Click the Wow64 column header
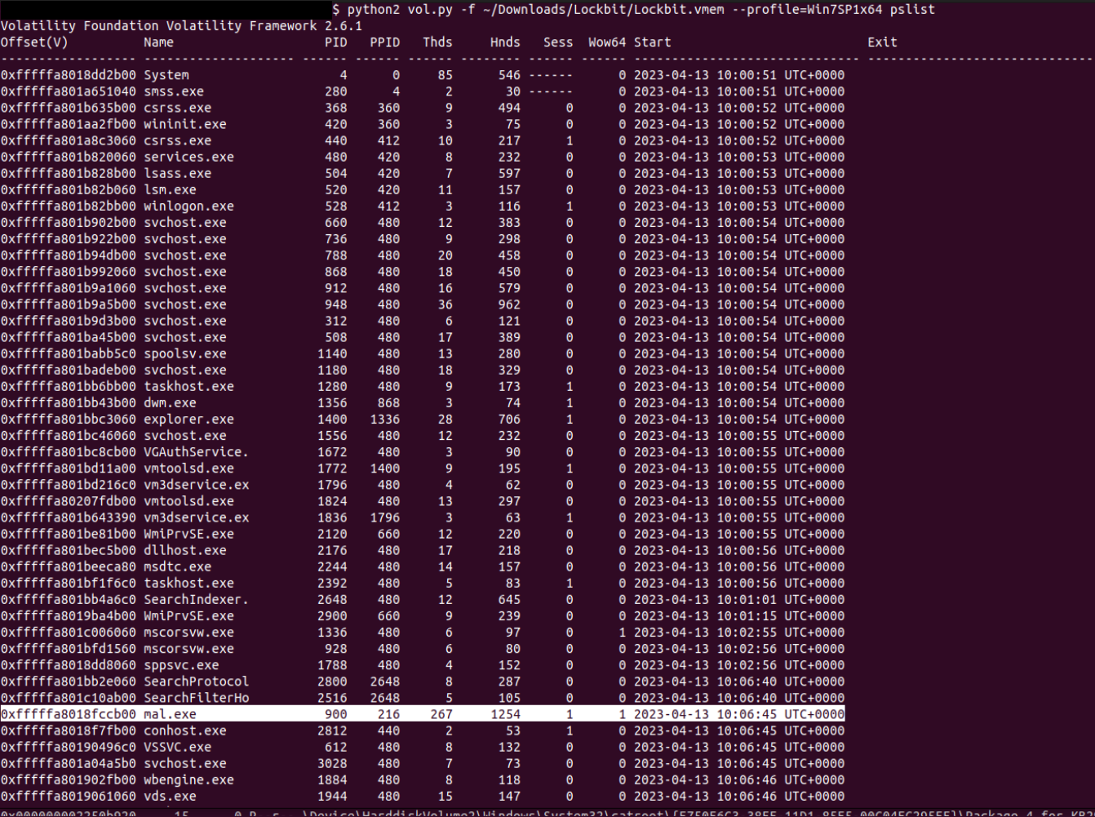This screenshot has height=817, width=1095. (x=606, y=42)
